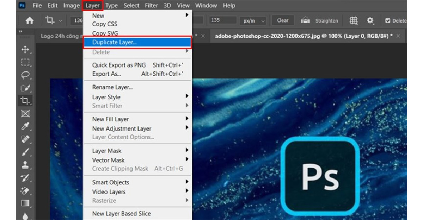Click the Home icon in options bar

coord(30,20)
